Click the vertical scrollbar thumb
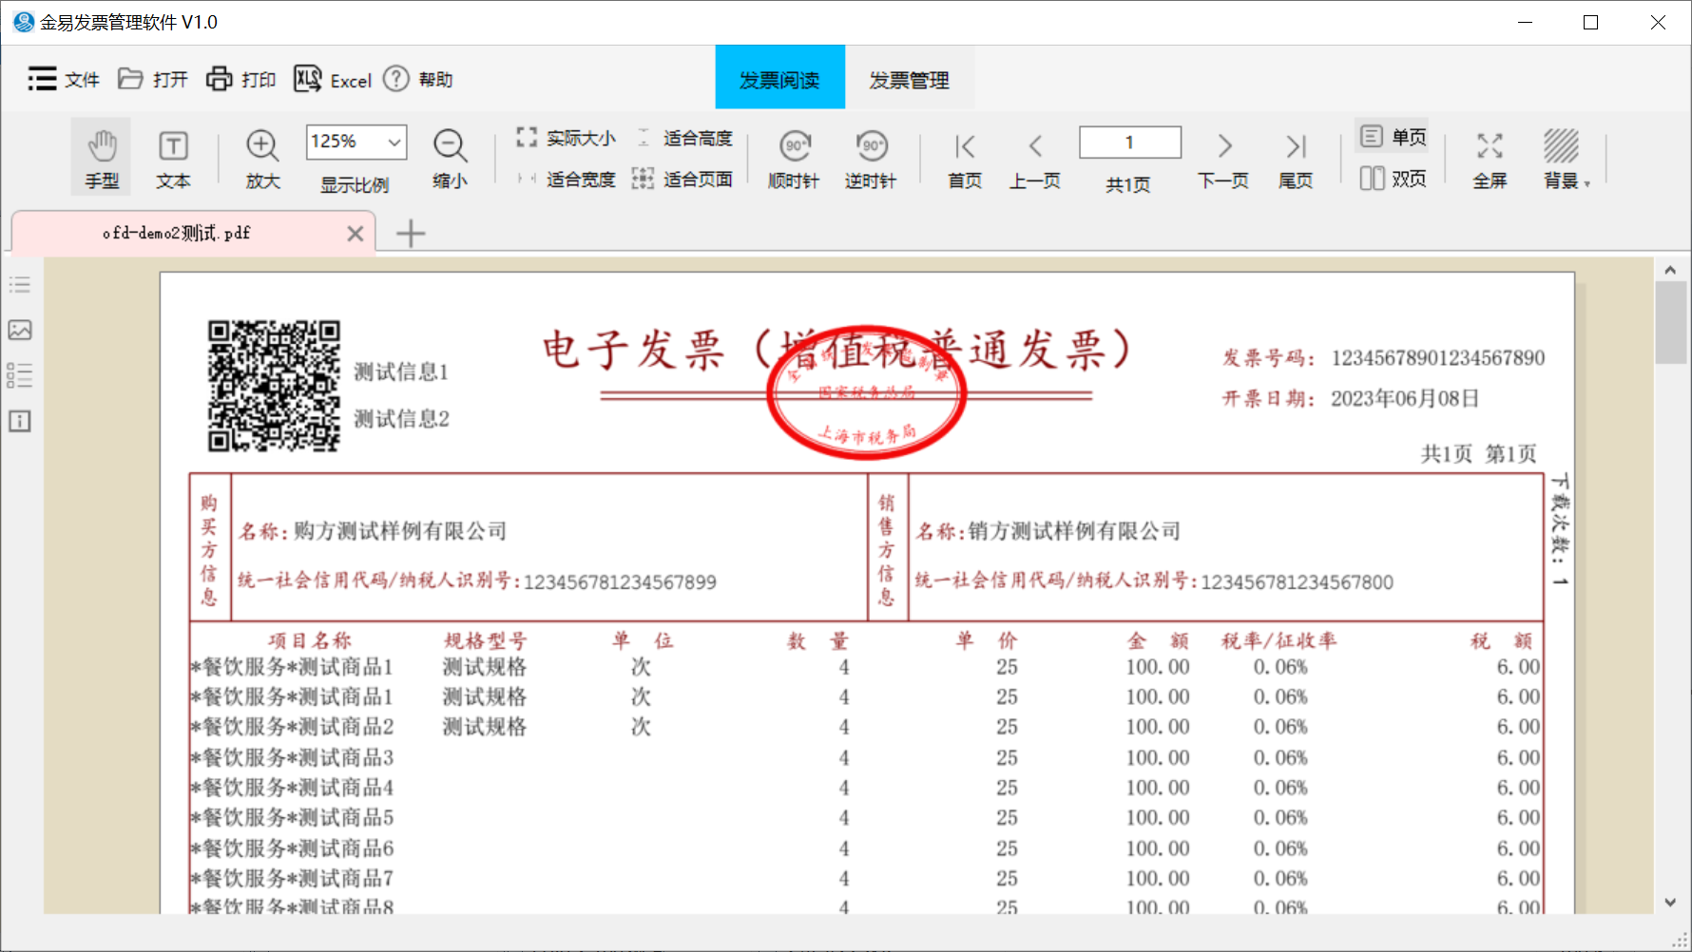The width and height of the screenshot is (1692, 952). (x=1670, y=322)
